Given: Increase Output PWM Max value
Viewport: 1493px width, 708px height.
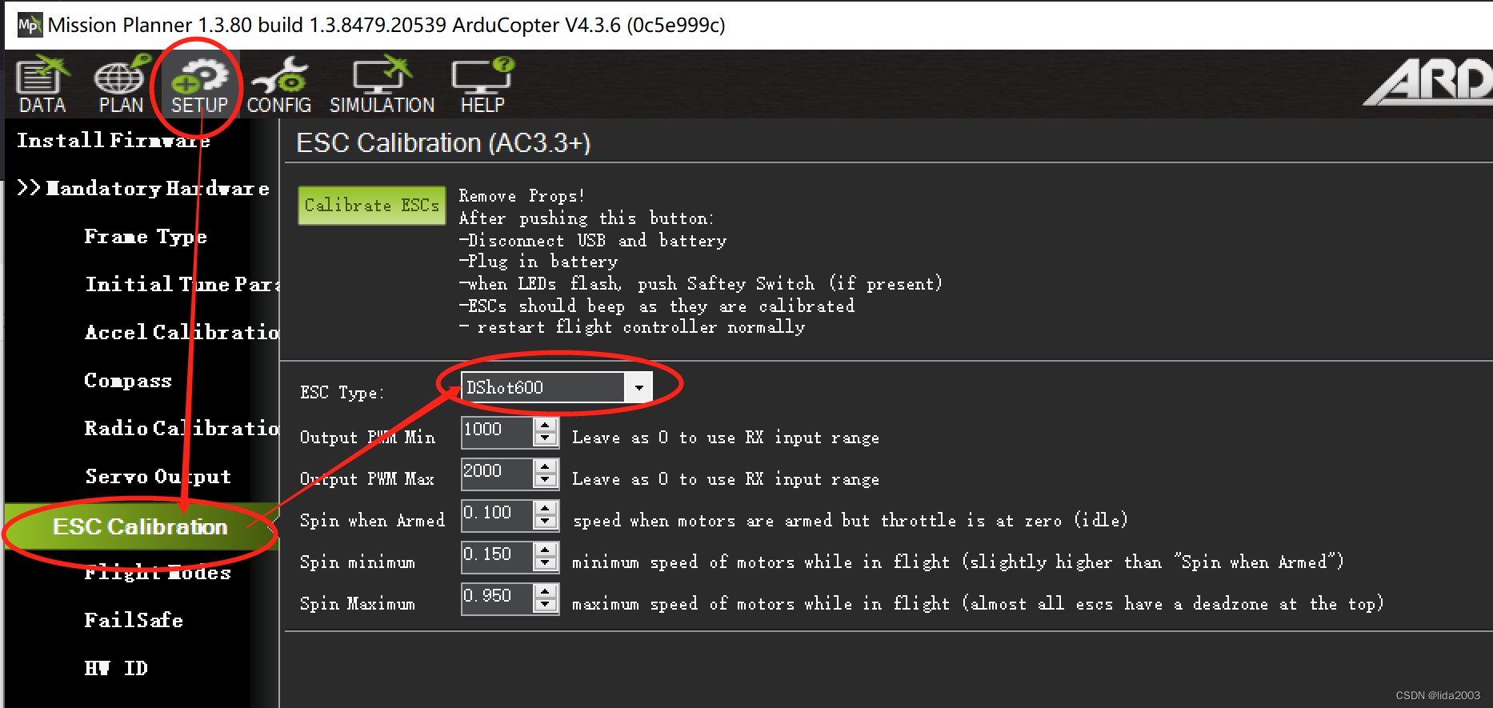Looking at the screenshot, I should [x=546, y=466].
